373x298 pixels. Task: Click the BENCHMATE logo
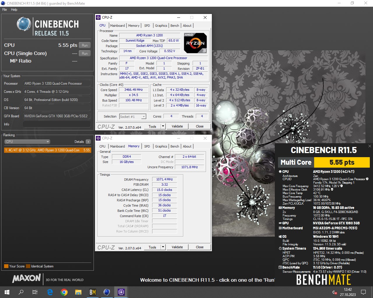pyautogui.click(x=323, y=280)
